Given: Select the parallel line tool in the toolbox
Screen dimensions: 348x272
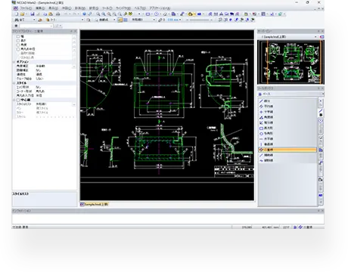Looking at the screenshot, I should coord(287,107).
